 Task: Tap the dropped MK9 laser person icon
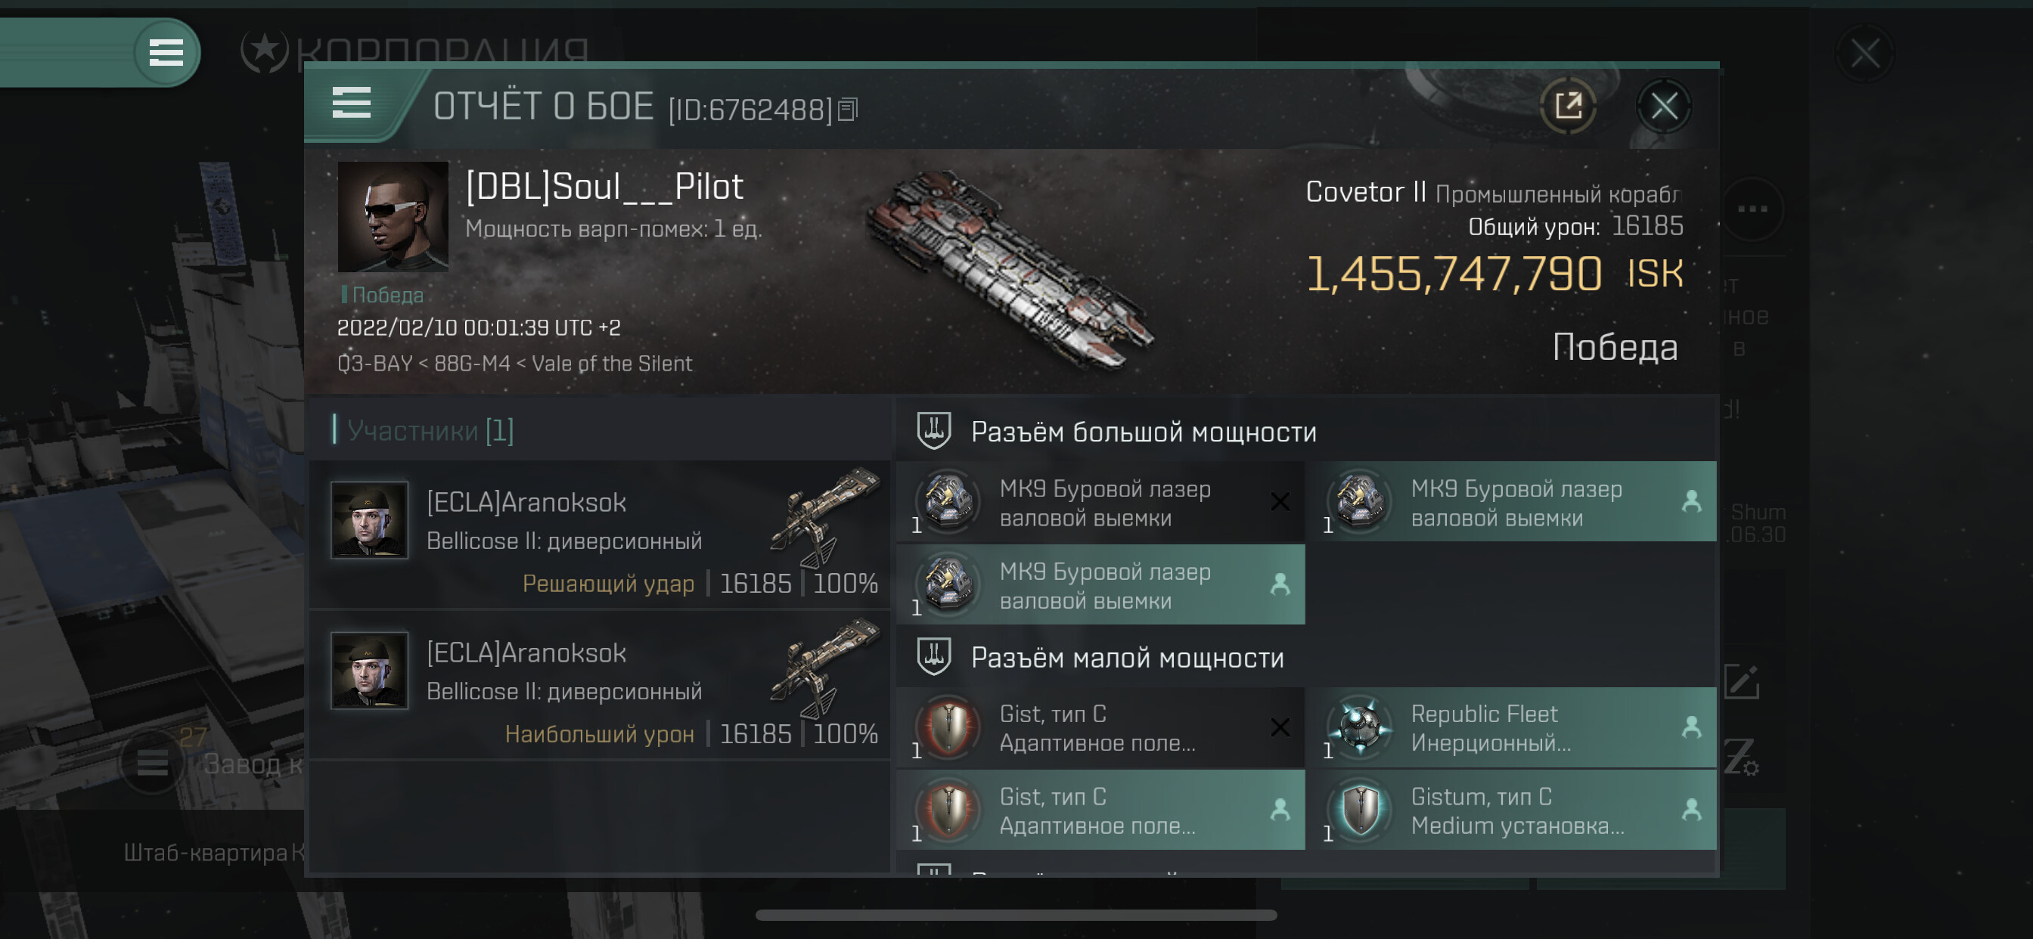(1690, 502)
